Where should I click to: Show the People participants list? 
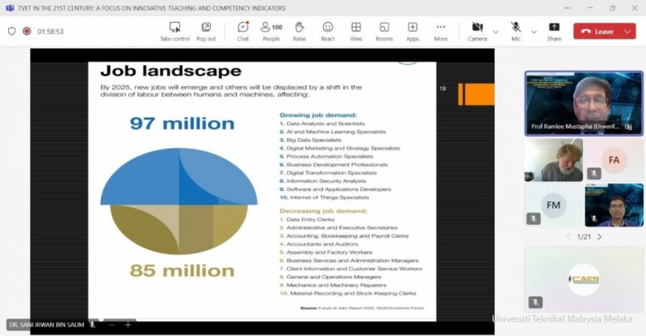271,31
